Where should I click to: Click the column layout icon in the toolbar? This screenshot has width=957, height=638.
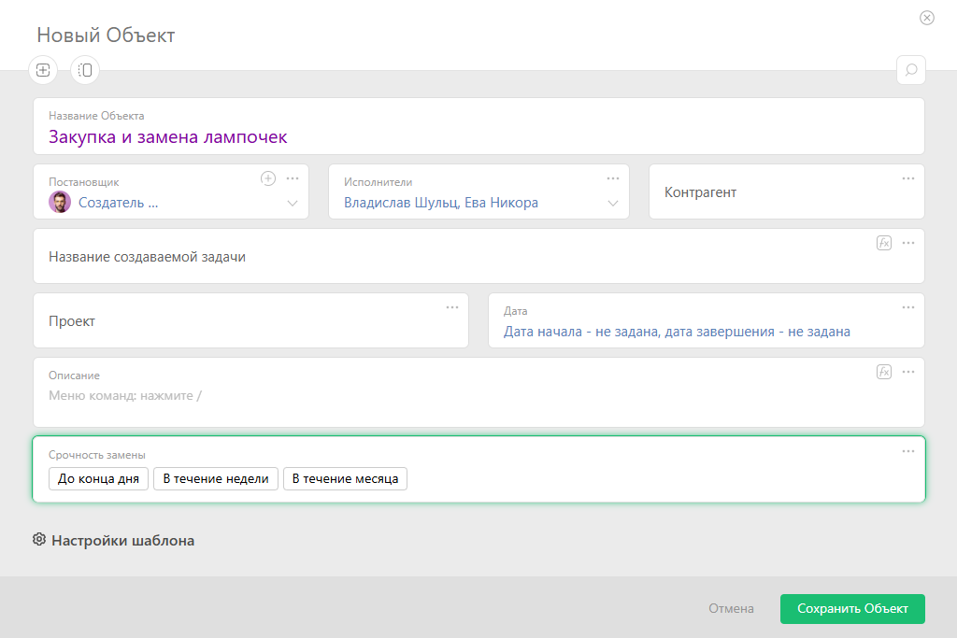[85, 70]
